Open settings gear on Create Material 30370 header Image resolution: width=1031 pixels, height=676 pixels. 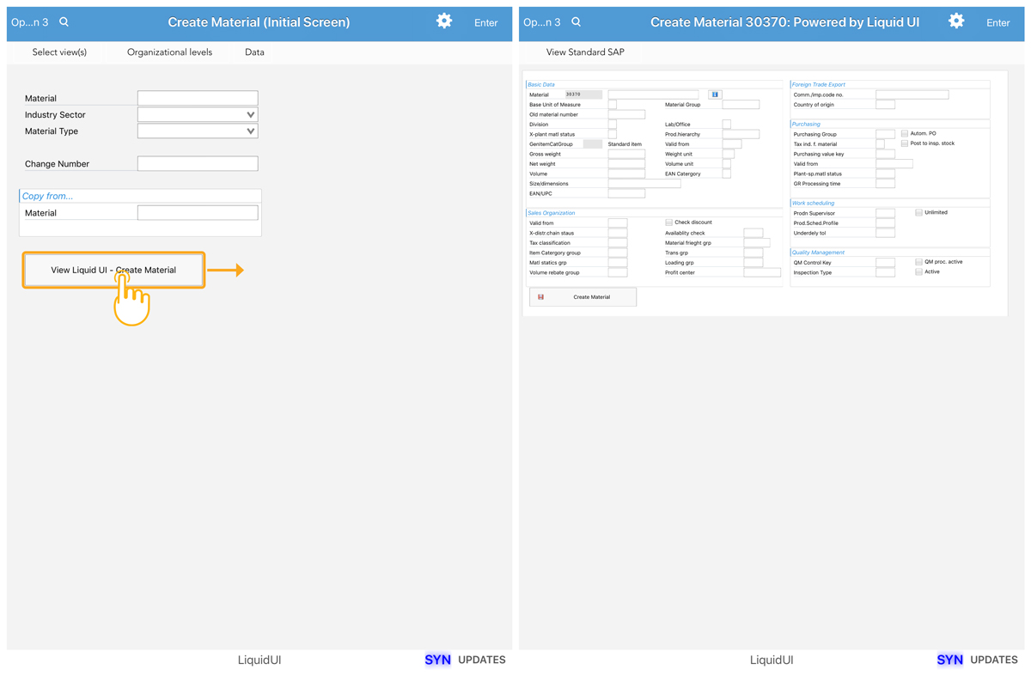[956, 21]
